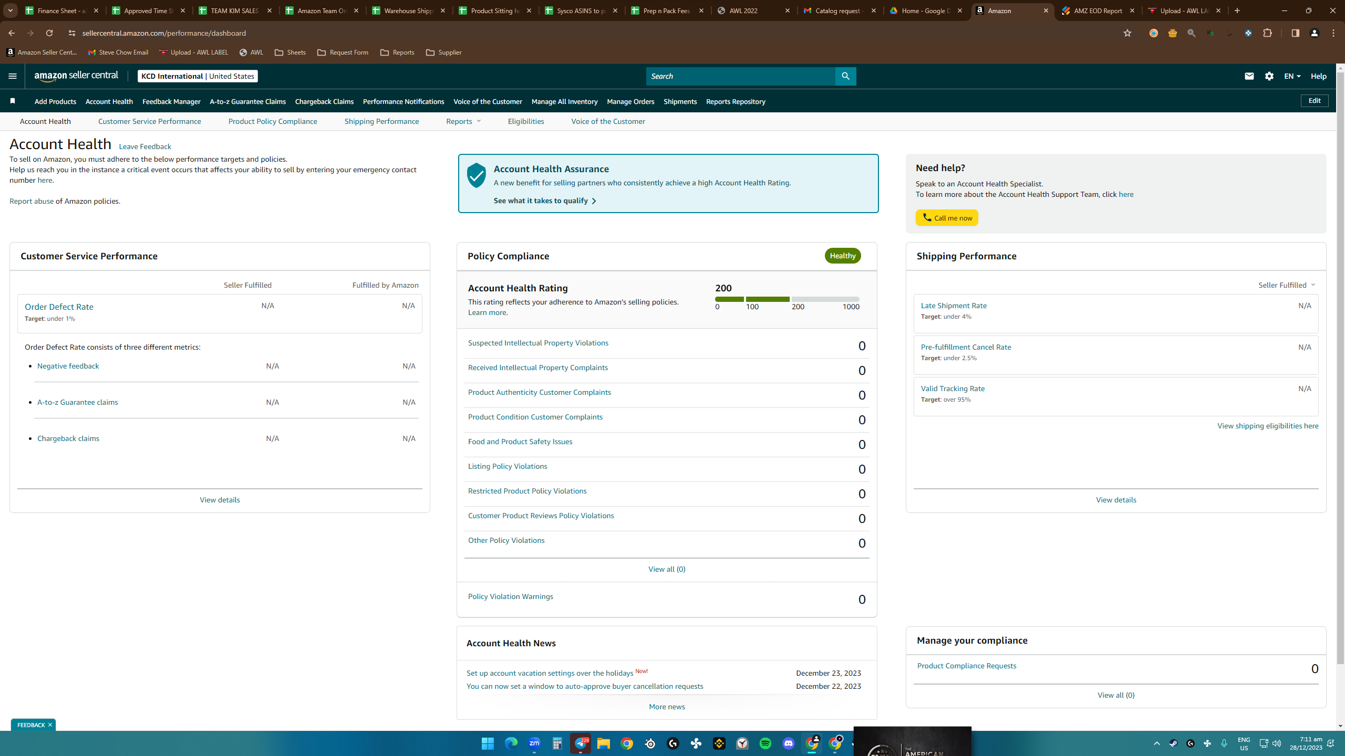Open Binance from the taskbar
Image resolution: width=1345 pixels, height=756 pixels.
[x=719, y=743]
